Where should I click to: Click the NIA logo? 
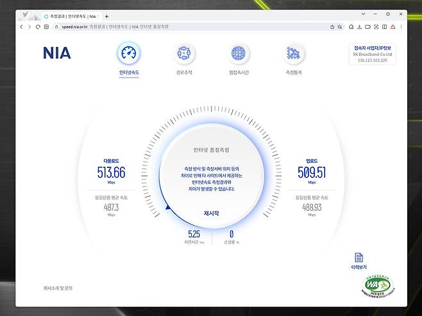[x=57, y=53]
